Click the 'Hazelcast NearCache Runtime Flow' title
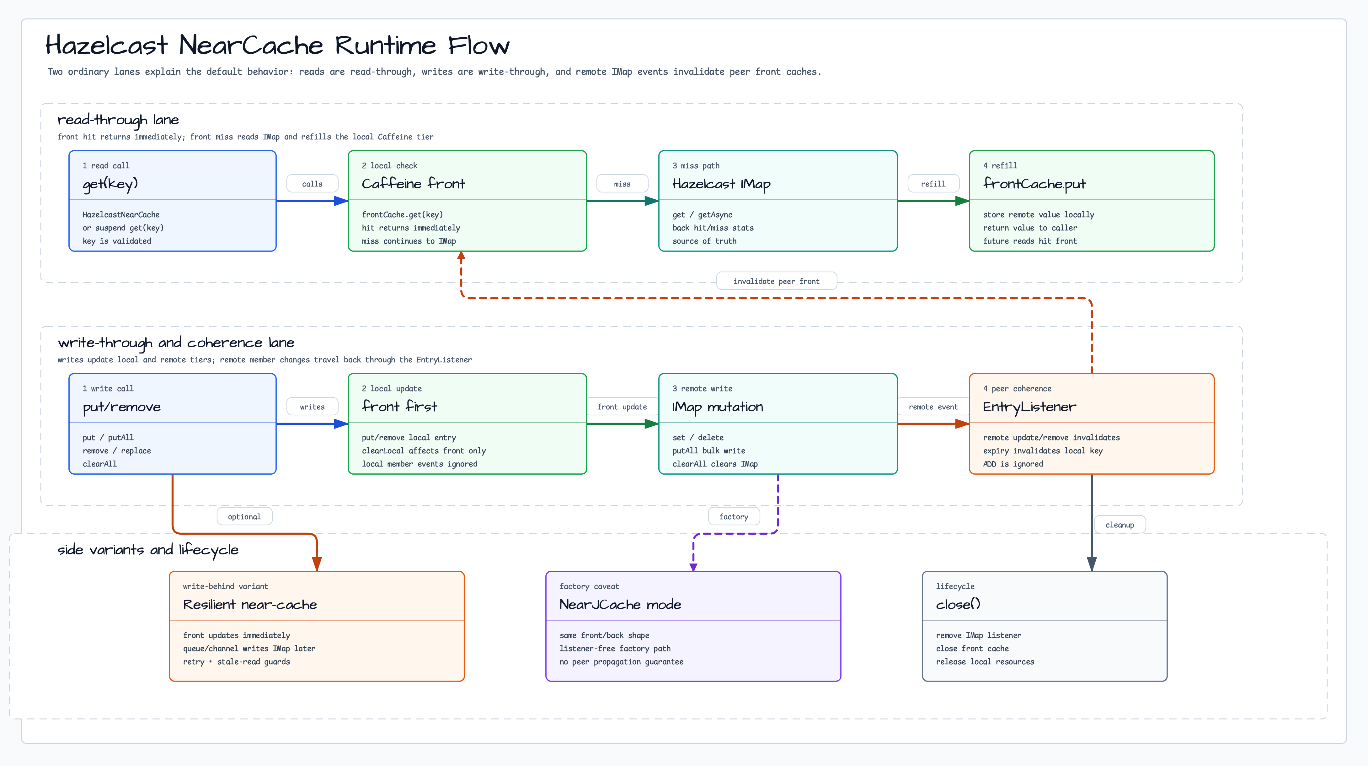 tap(277, 46)
